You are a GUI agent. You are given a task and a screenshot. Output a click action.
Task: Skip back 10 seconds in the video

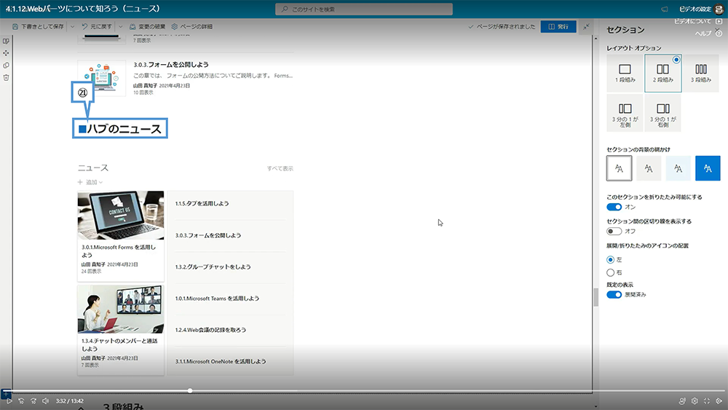click(21, 401)
